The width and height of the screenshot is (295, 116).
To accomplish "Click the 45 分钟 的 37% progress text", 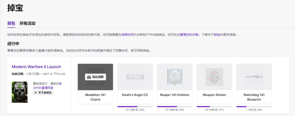I will [x=214, y=110].
